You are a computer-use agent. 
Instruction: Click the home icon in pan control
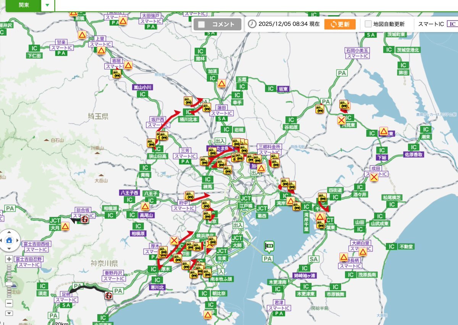pyautogui.click(x=10, y=240)
